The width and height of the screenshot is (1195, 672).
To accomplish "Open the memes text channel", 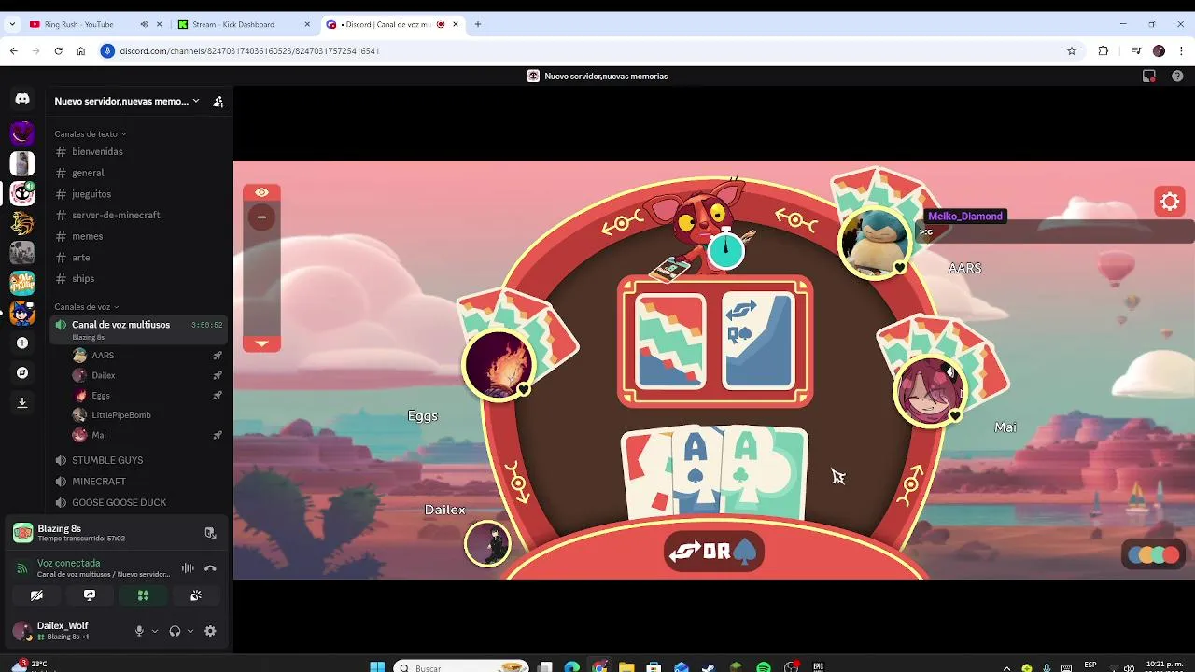I will point(138,236).
